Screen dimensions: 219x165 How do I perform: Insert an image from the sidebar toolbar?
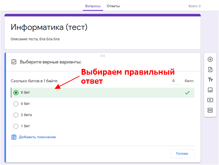click(x=210, y=90)
